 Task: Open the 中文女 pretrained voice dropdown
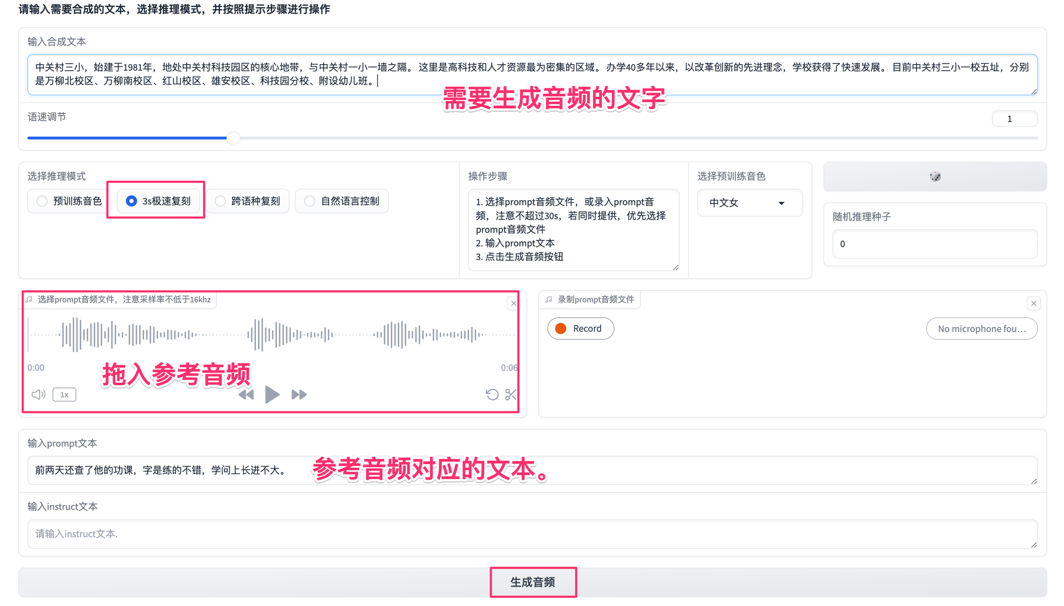(749, 203)
